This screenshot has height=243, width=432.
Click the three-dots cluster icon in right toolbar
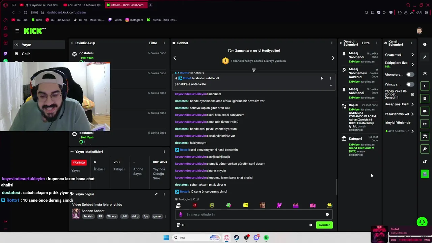click(x=425, y=161)
